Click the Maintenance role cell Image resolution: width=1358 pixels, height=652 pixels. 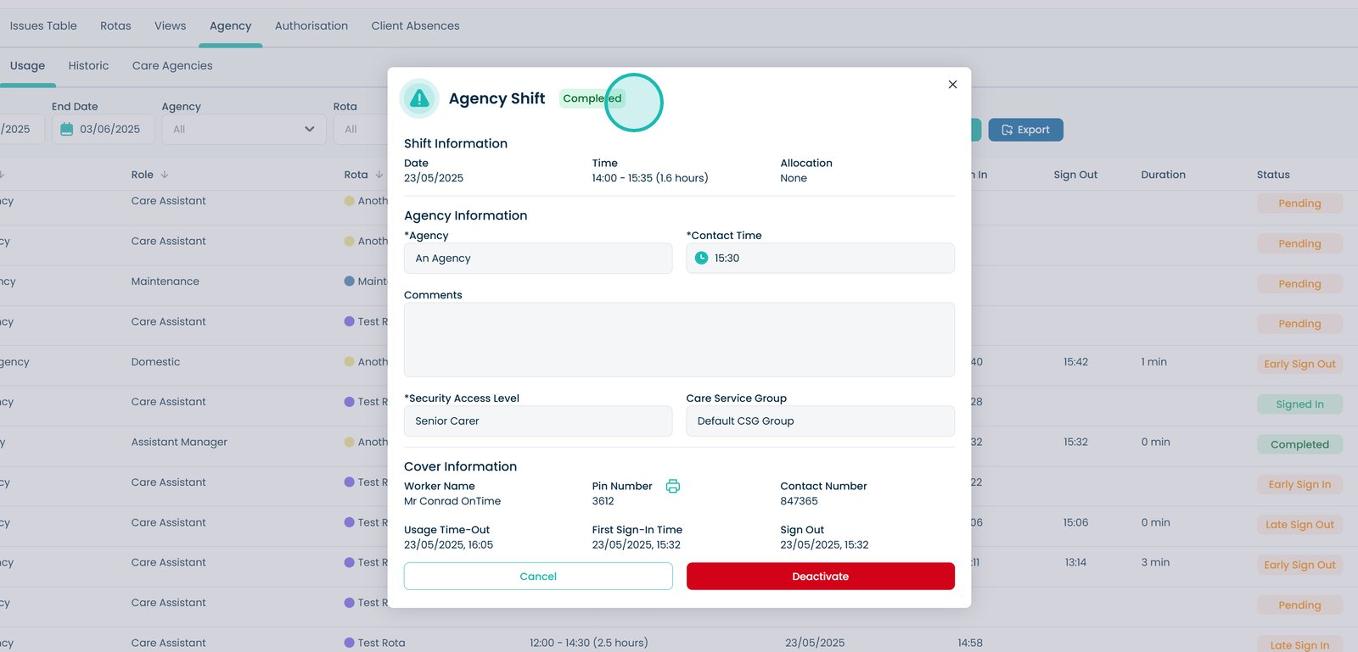(166, 281)
